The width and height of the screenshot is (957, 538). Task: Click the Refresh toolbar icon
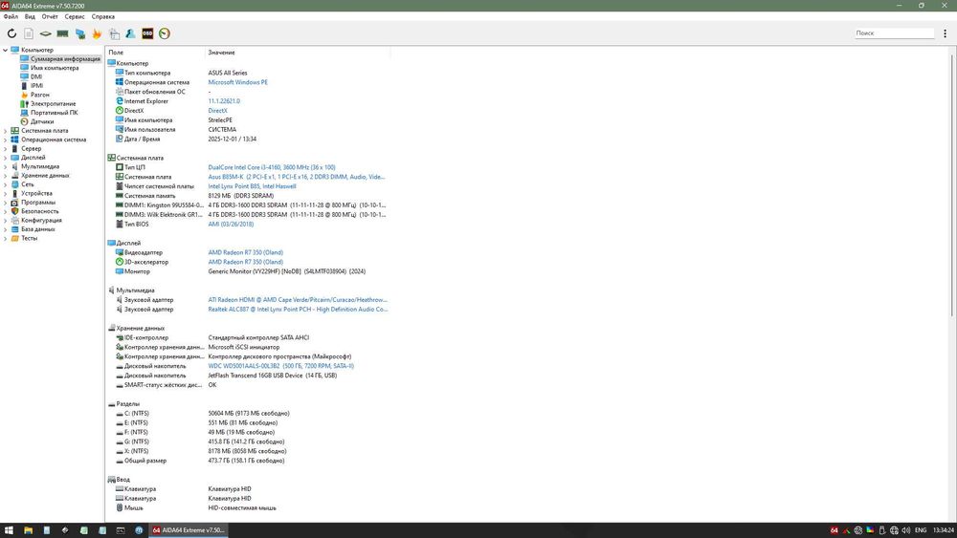[11, 33]
